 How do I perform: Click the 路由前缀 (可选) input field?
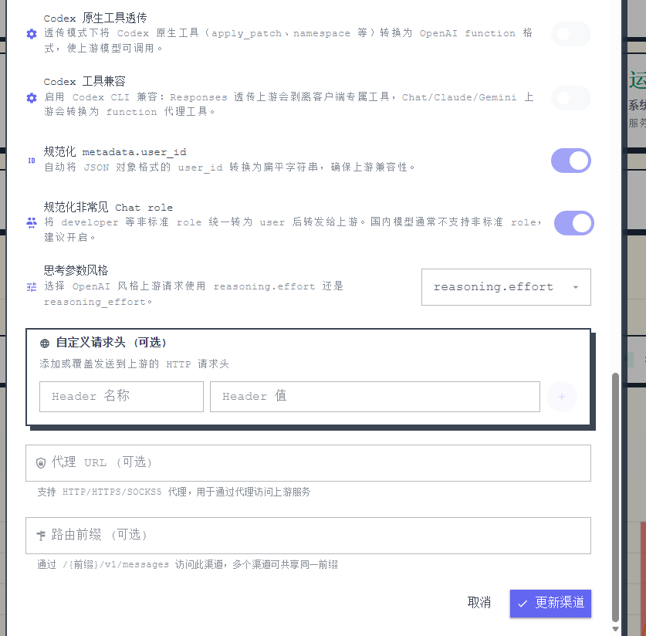coord(308,536)
